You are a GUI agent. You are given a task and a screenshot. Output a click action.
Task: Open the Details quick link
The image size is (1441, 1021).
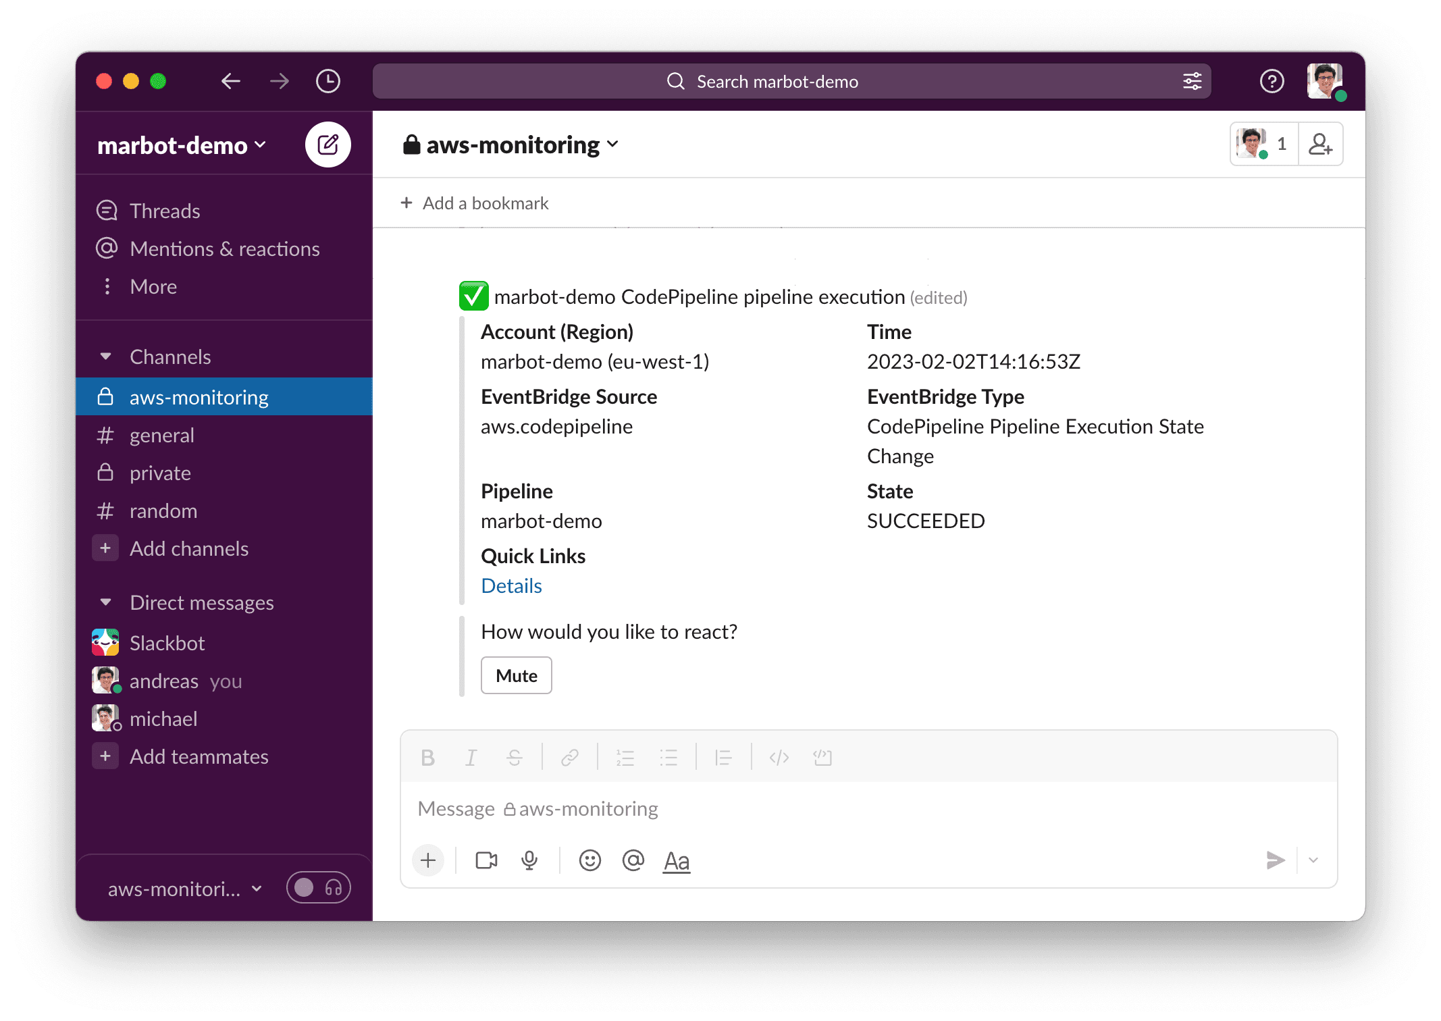pyautogui.click(x=511, y=586)
